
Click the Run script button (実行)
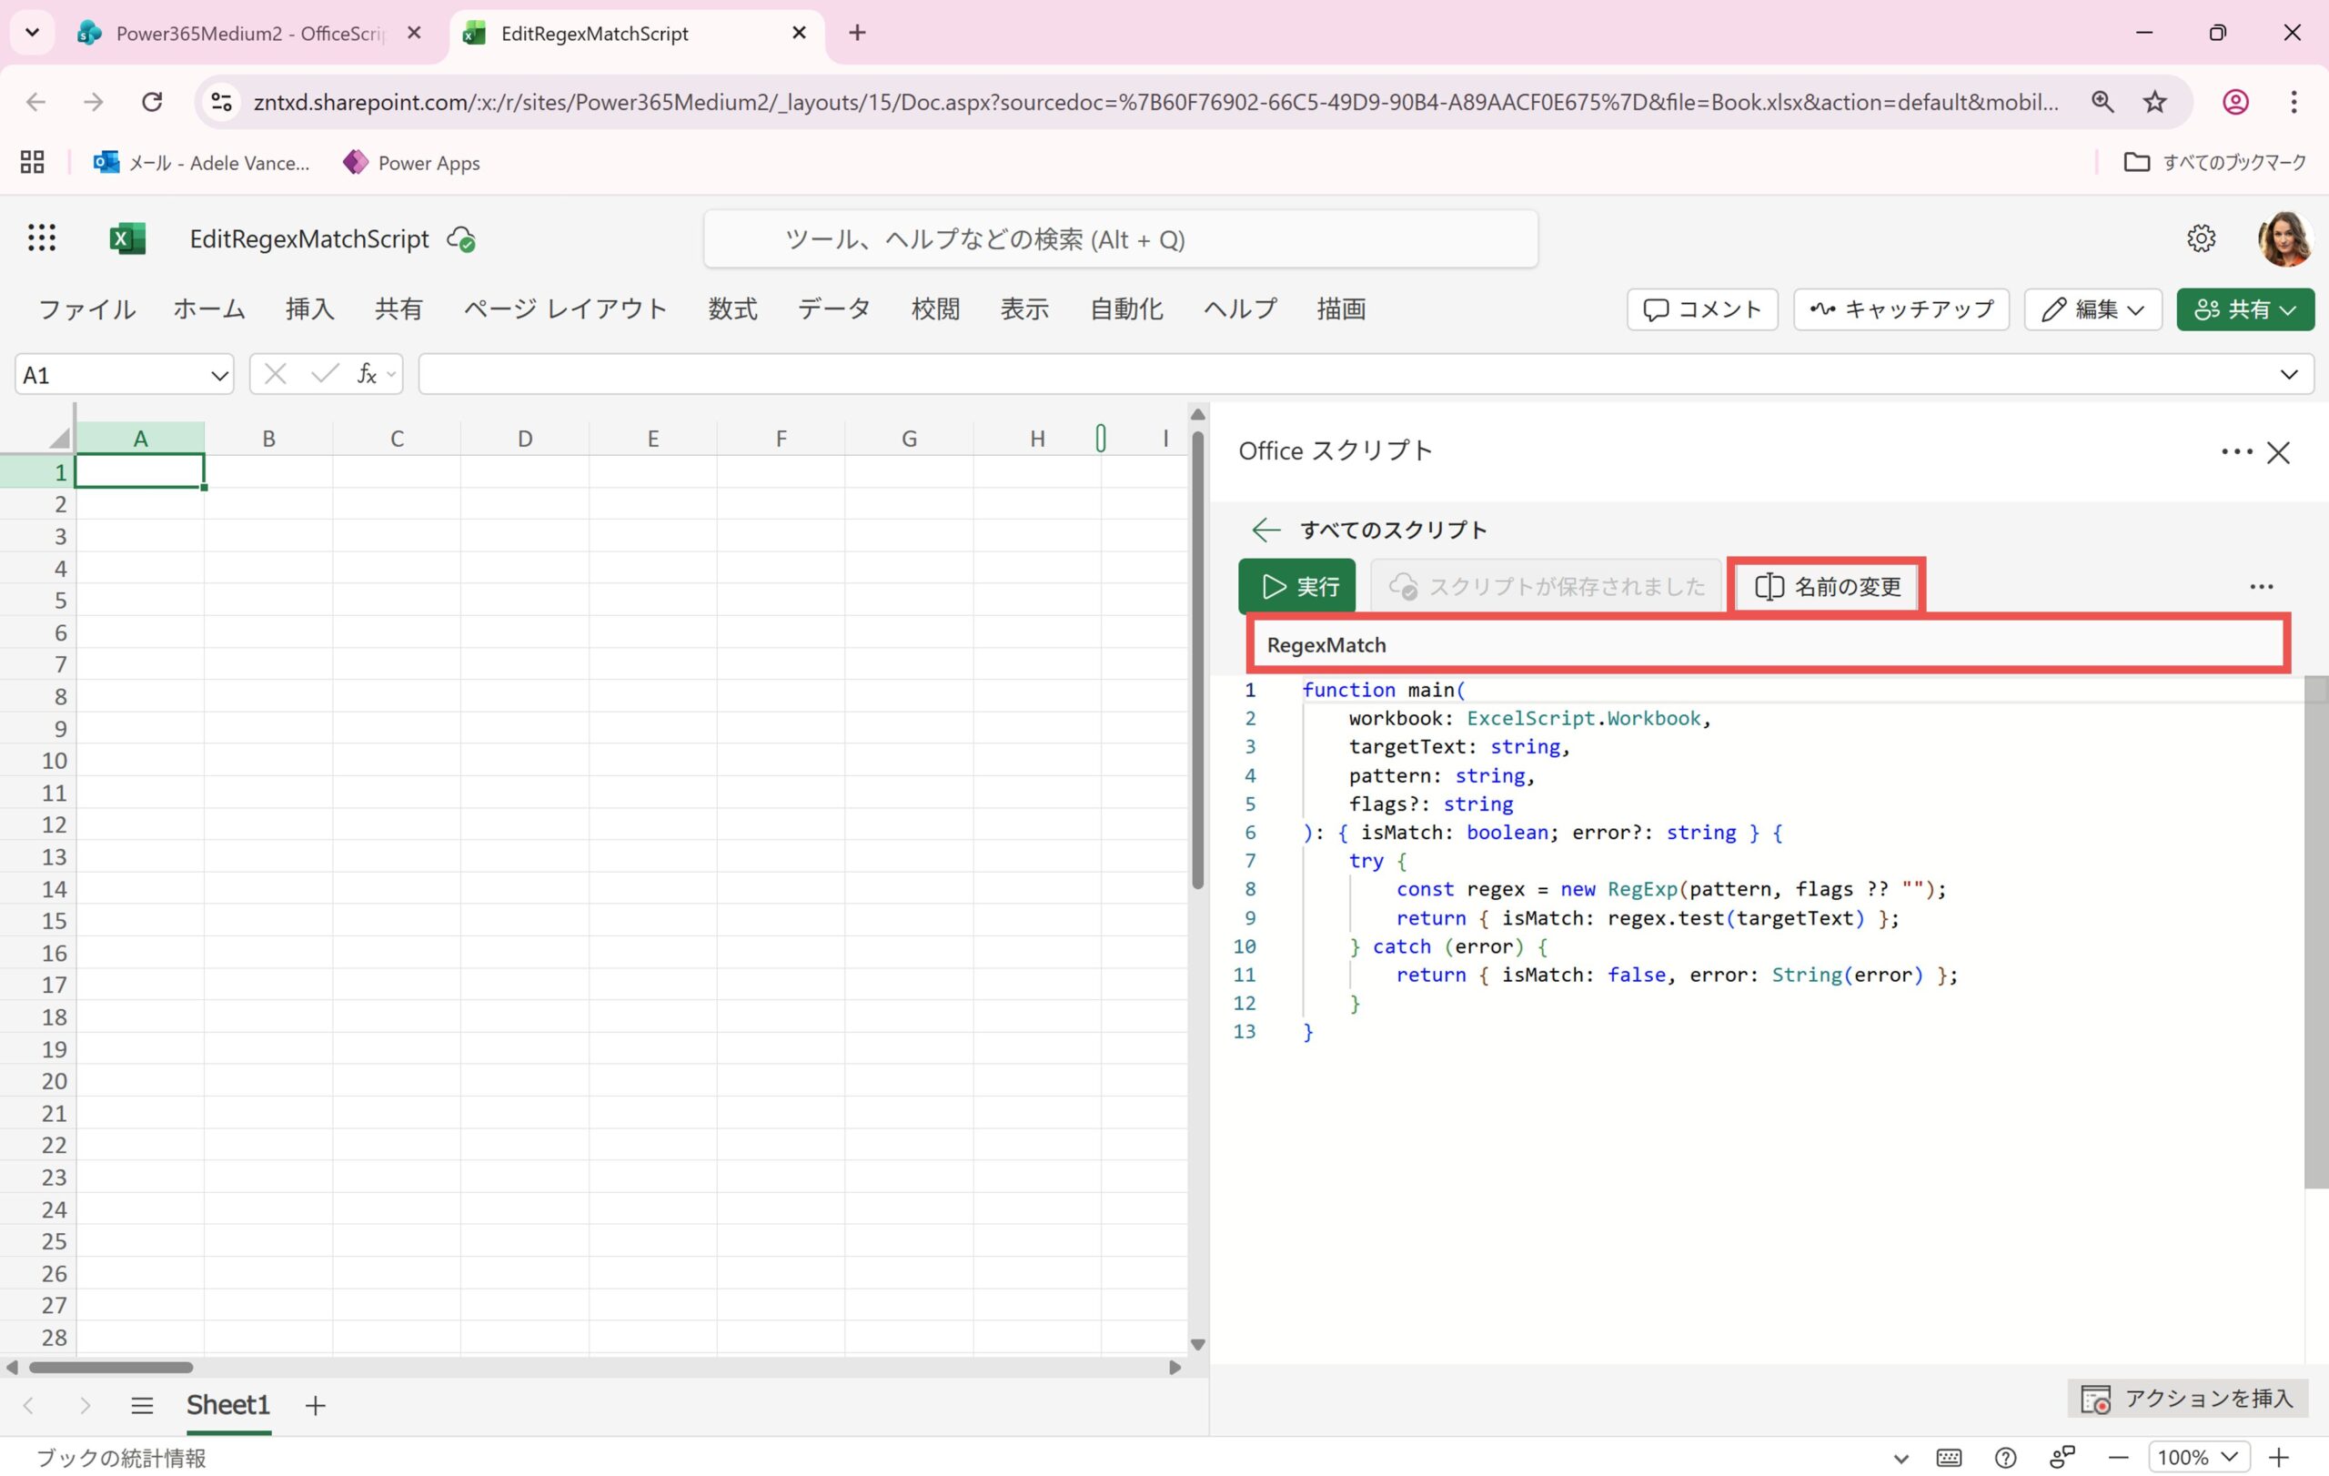click(x=1297, y=586)
